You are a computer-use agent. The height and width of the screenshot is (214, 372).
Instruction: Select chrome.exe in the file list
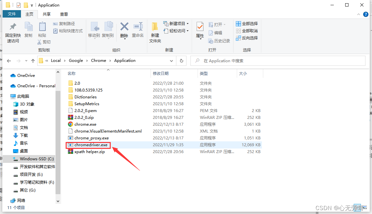coord(85,124)
